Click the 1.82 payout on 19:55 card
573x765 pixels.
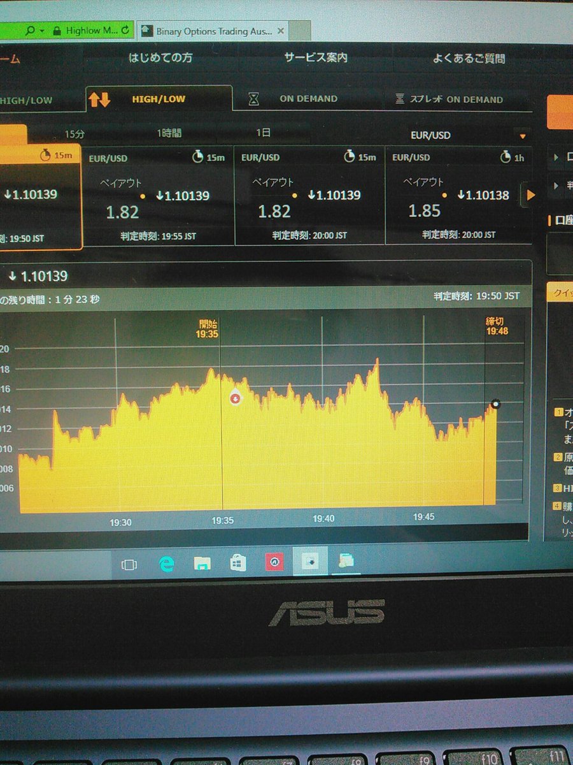click(122, 212)
